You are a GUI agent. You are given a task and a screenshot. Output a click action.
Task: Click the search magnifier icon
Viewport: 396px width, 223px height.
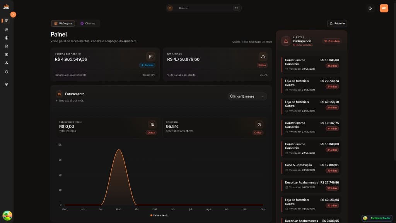click(170, 8)
